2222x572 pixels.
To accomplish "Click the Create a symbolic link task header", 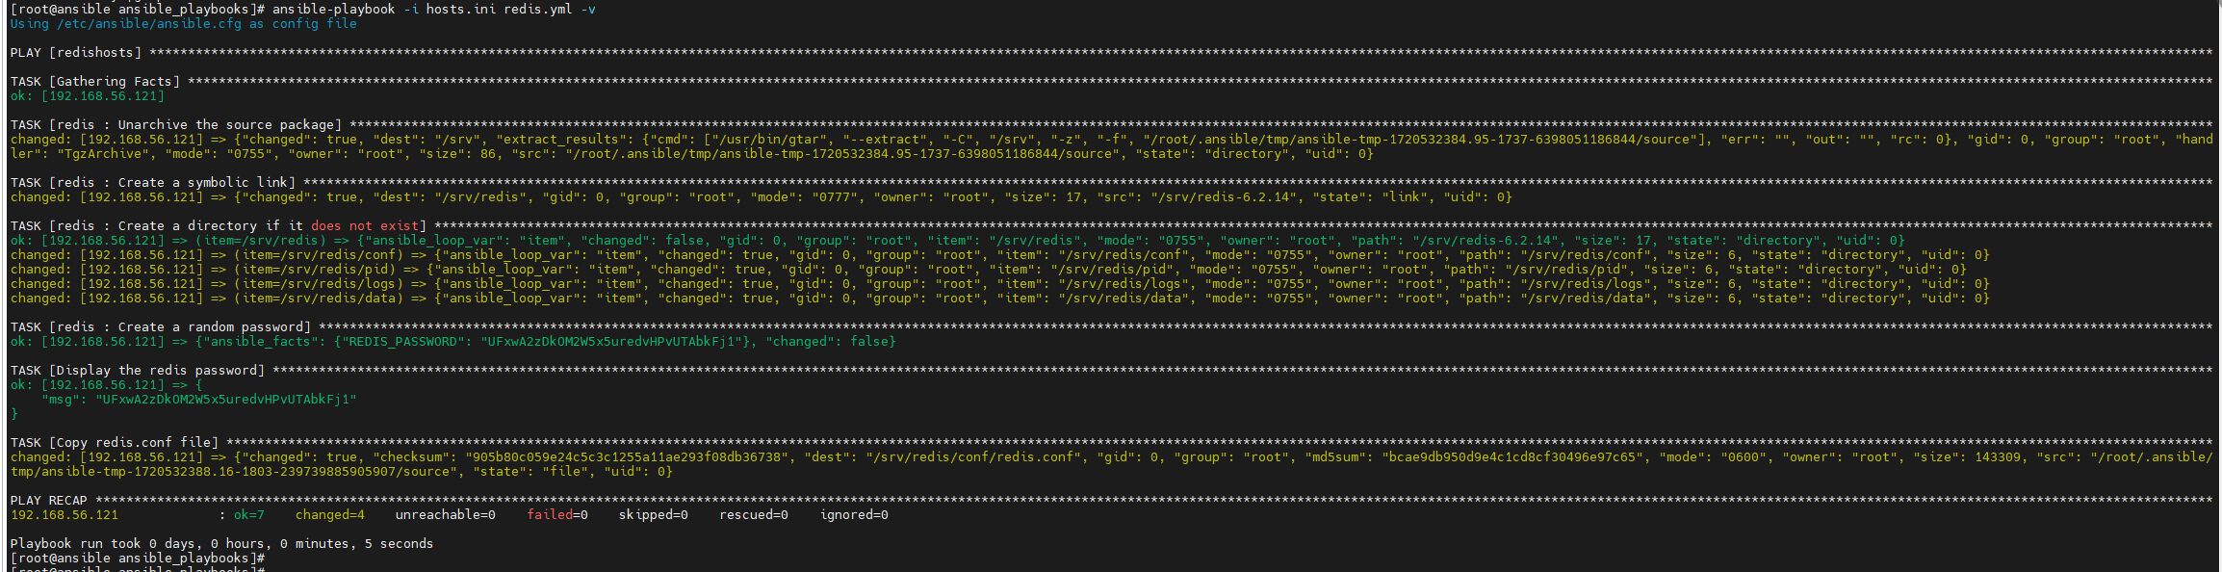I will pyautogui.click(x=153, y=183).
